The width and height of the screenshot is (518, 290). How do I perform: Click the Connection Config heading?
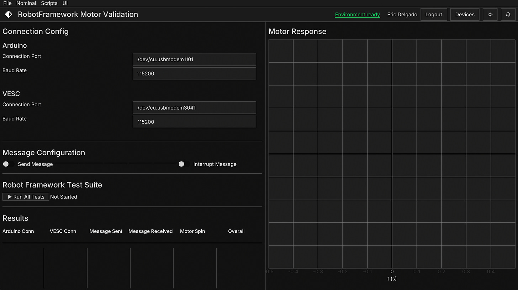36,31
